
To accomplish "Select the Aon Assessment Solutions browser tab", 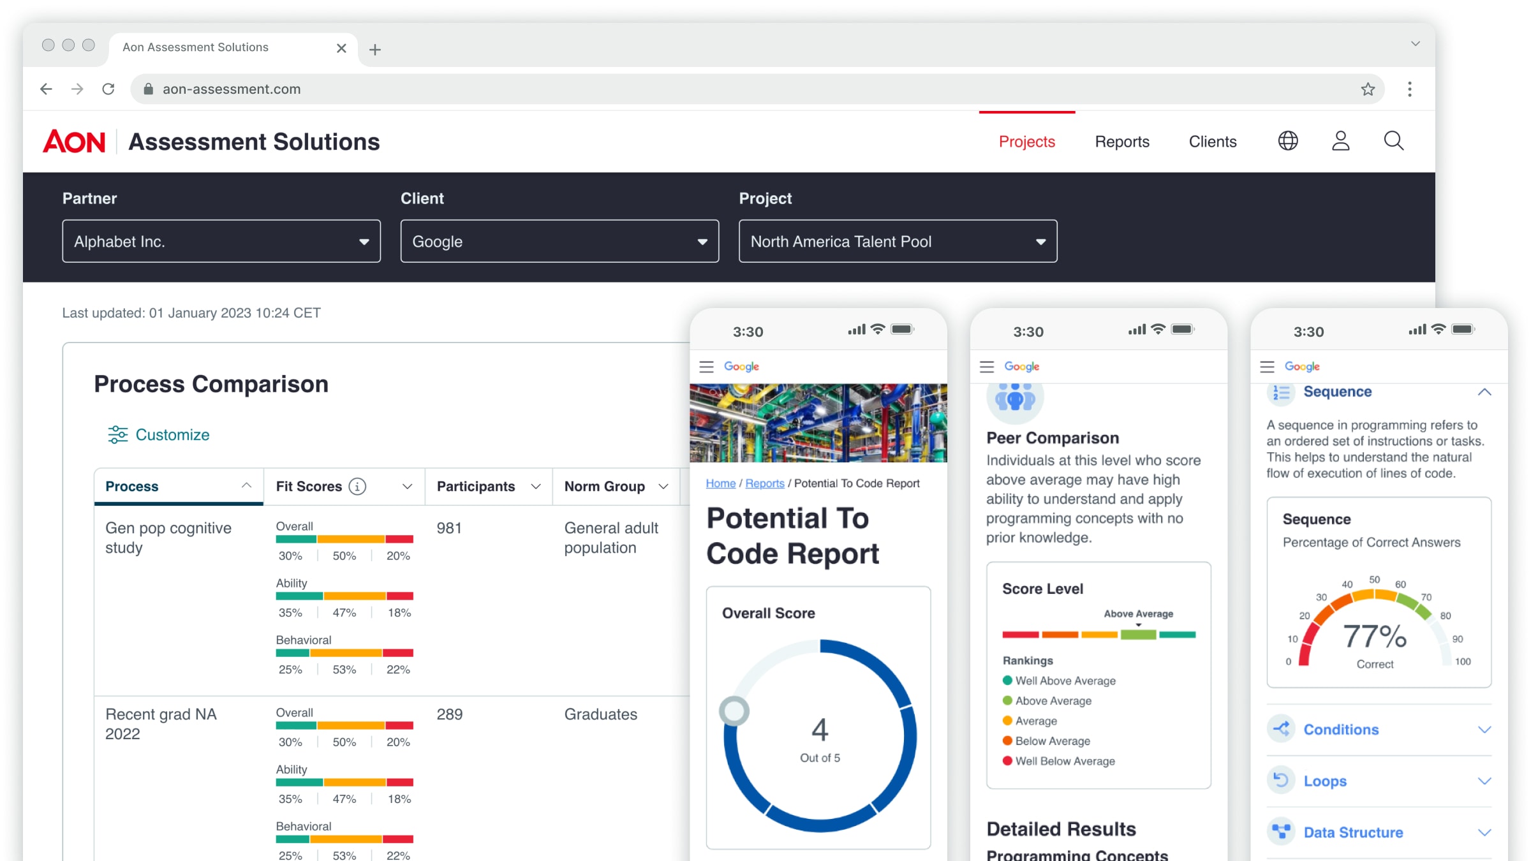I will pos(233,48).
